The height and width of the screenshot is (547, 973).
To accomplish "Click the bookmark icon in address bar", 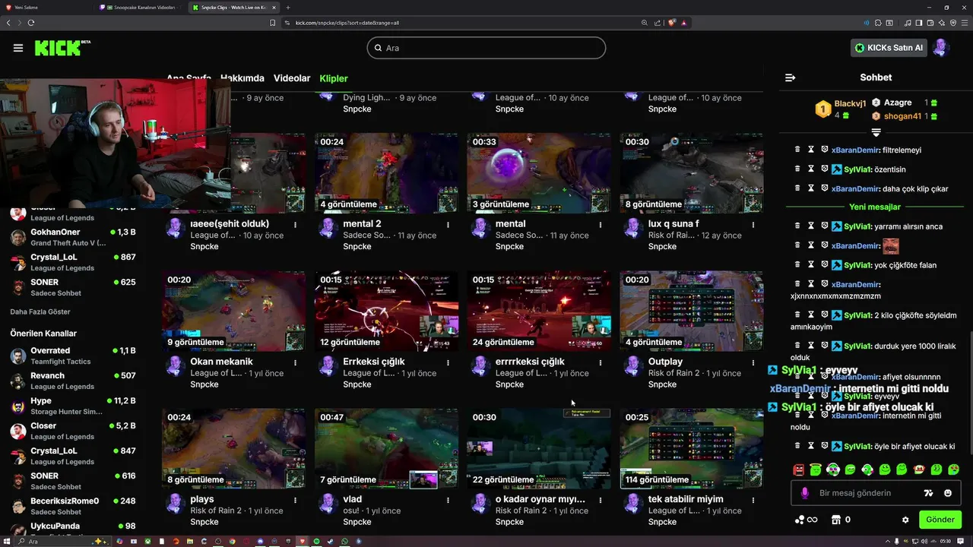I will (x=272, y=23).
